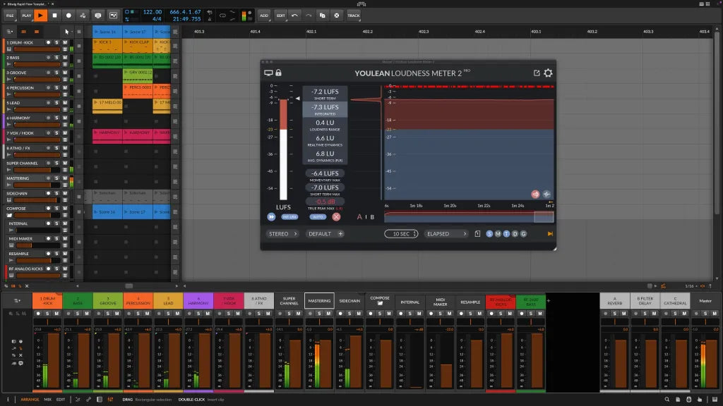The image size is (723, 406).
Task: Select the pointer tool in arranger header
Action: point(67,32)
